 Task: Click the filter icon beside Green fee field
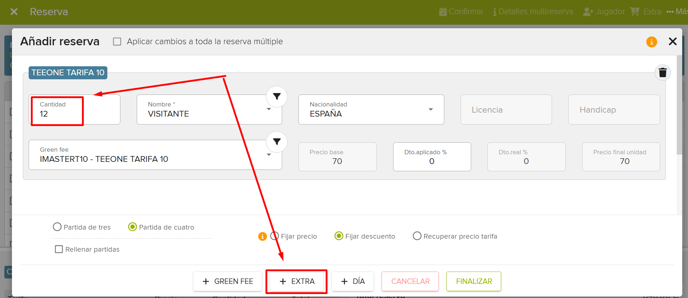coord(277,142)
